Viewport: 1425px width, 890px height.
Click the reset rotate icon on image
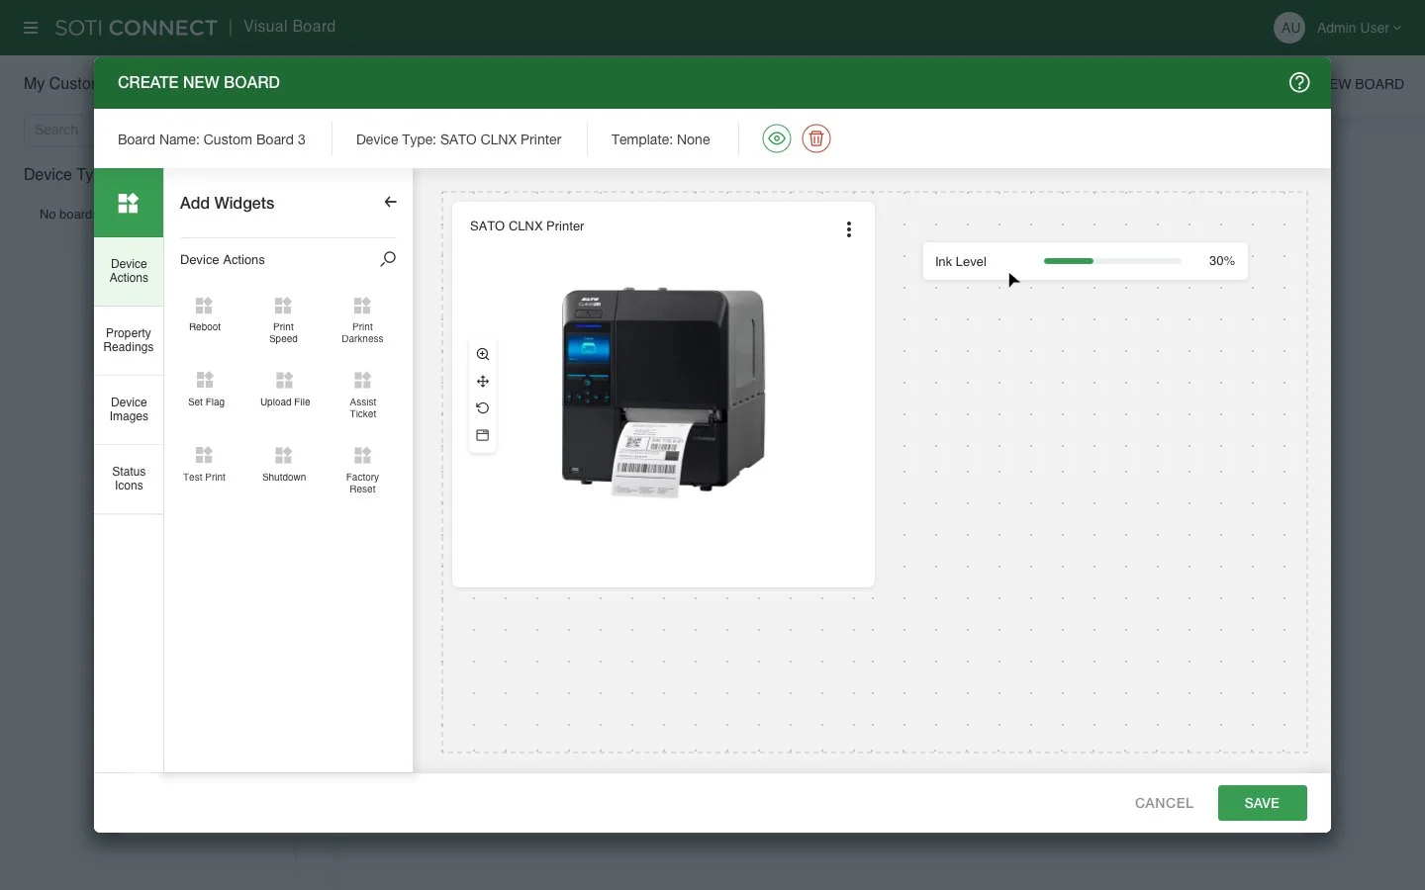[x=483, y=407]
